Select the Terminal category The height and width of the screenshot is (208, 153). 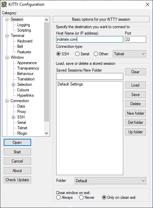(18, 36)
